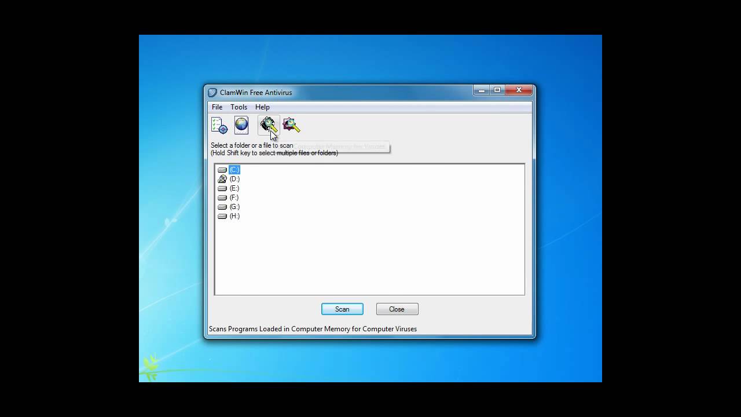Click the globe icon to update virus database

coord(241,125)
